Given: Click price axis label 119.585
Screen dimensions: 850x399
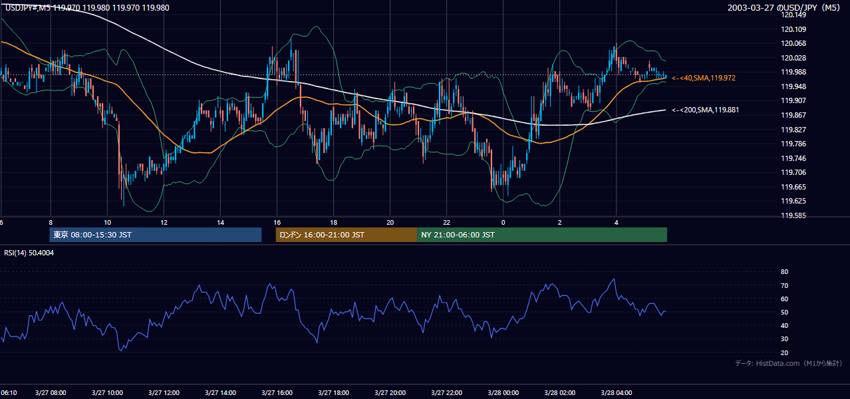Looking at the screenshot, I should pos(794,215).
